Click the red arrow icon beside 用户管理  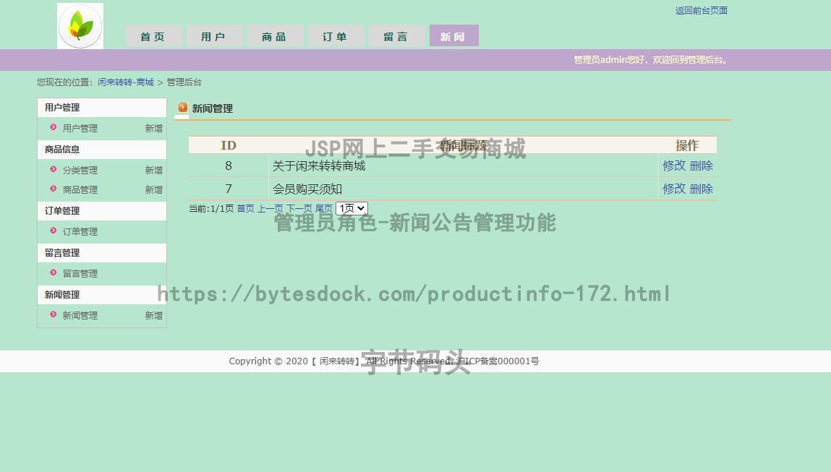pyautogui.click(x=54, y=129)
